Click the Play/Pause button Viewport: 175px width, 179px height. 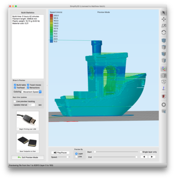60,153
